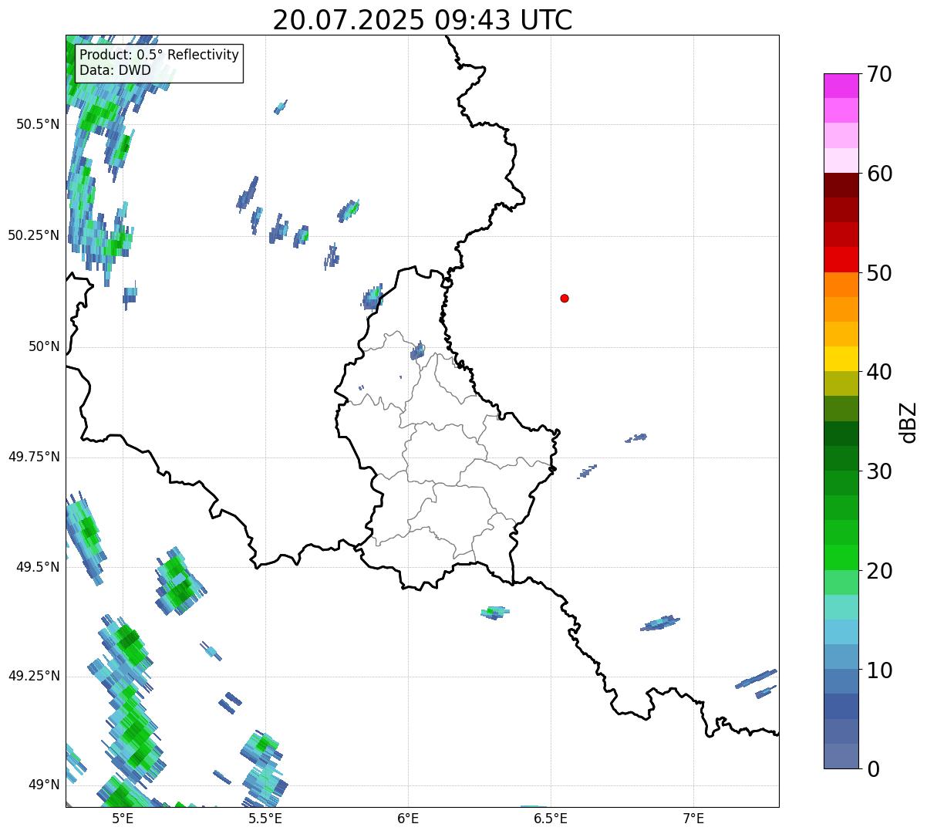Screen dimensions: 927x834
Task: Click the 49°N latitude label
Action: tap(44, 785)
